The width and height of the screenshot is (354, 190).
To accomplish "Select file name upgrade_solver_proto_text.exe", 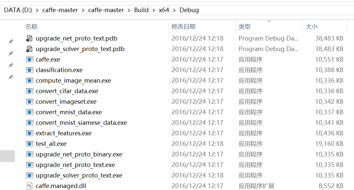I will click(x=79, y=176).
